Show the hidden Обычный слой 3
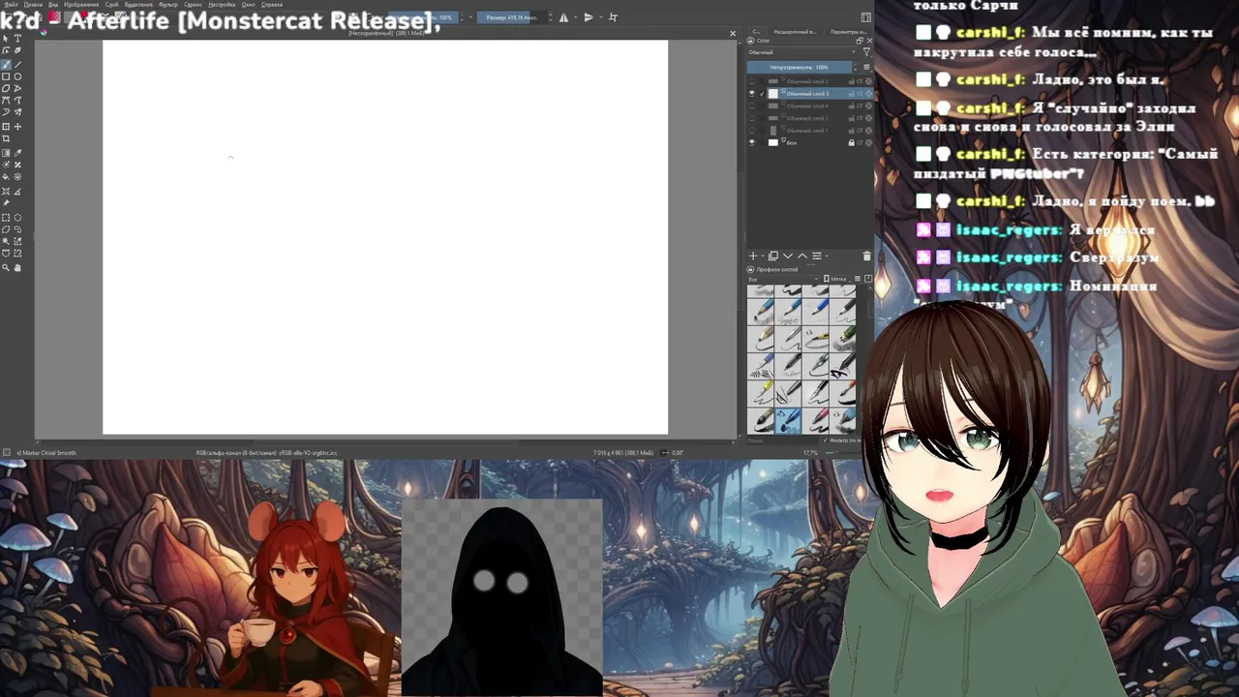 point(752,81)
